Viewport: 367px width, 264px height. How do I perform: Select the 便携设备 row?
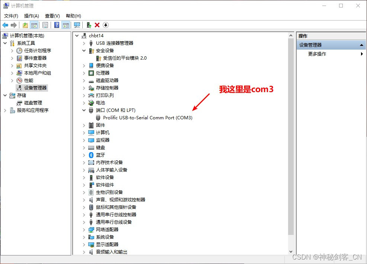105,65
